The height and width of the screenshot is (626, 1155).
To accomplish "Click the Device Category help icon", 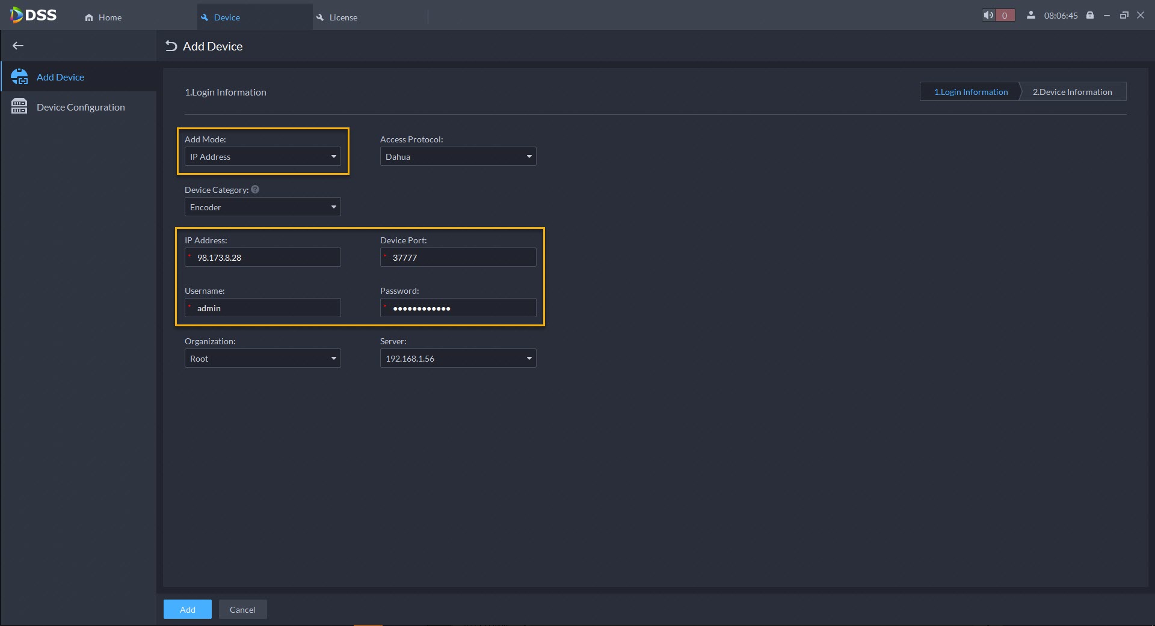I will pos(255,190).
